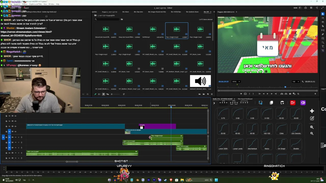Viewport: 326px width, 183px height.
Task: Open bin sort icons menu
Action: [x=124, y=94]
